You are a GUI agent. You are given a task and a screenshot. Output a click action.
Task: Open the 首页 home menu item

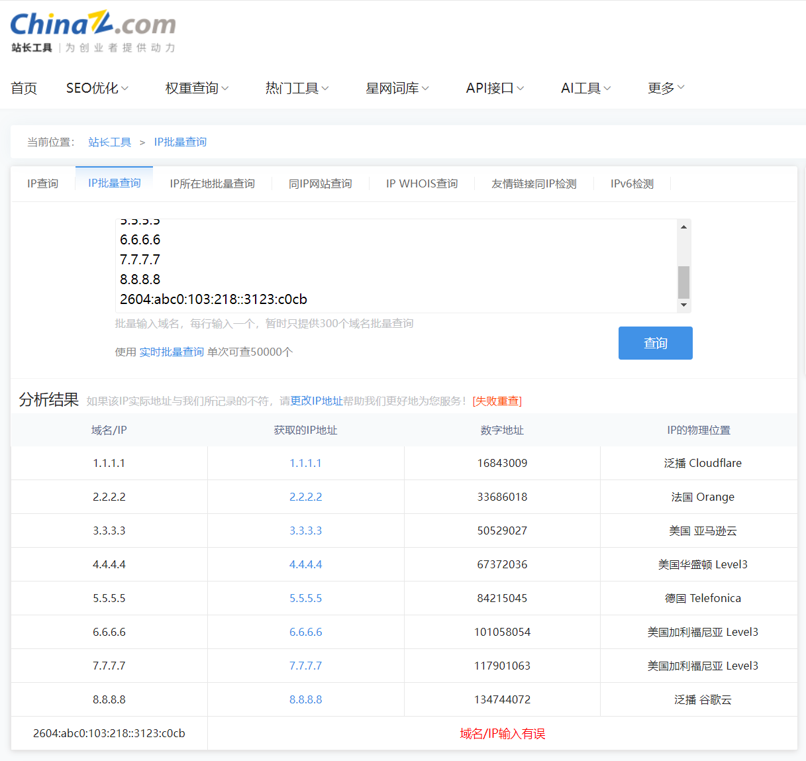click(24, 88)
